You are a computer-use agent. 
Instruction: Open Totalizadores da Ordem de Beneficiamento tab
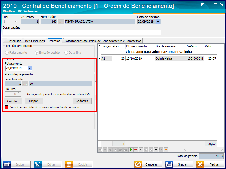103,41
